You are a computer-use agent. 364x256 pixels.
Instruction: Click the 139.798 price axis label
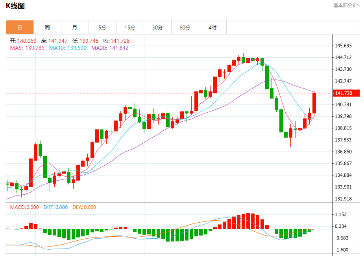343,116
